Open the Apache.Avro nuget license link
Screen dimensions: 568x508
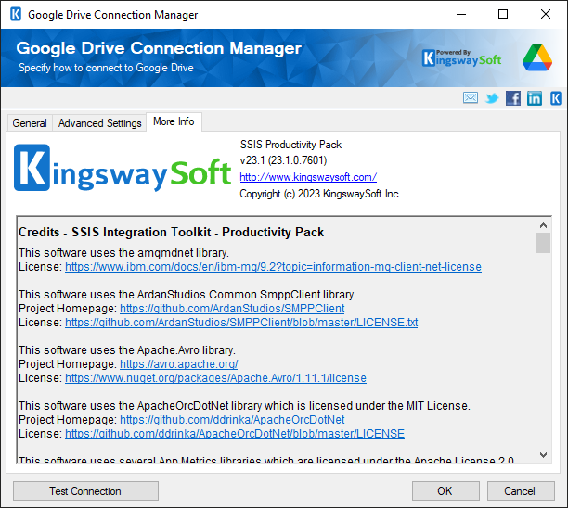click(x=215, y=377)
